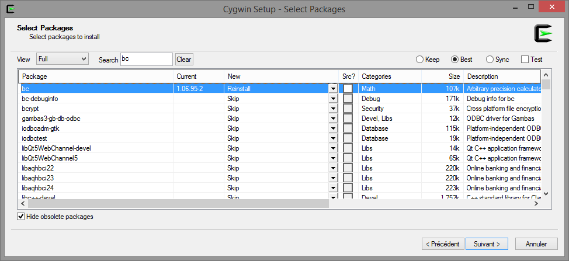
Task: Sort by the New column header
Action: [281, 76]
